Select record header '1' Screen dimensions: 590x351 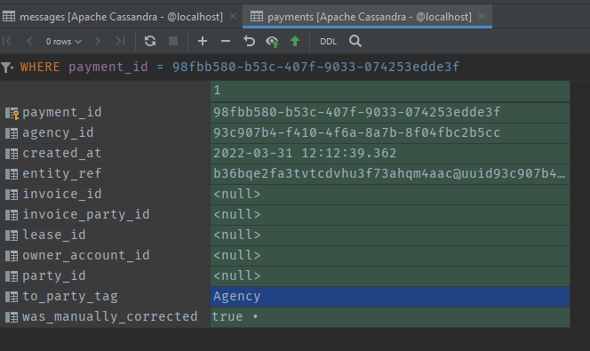pyautogui.click(x=390, y=91)
